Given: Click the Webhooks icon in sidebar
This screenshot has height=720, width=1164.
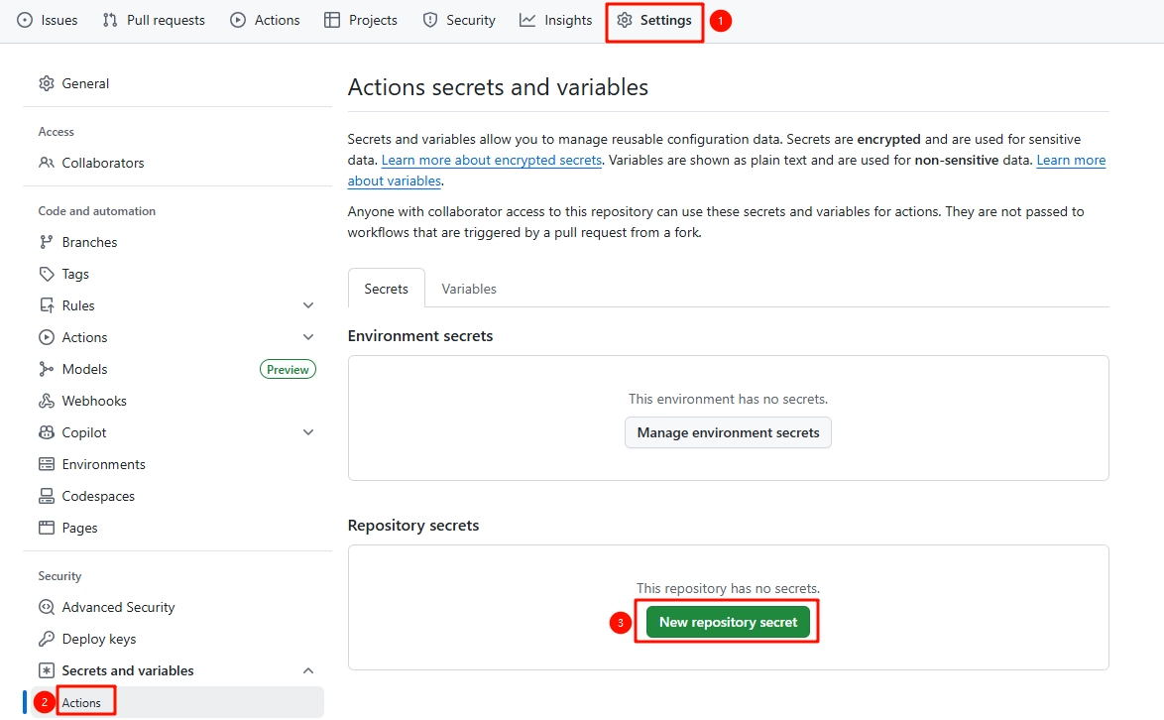Looking at the screenshot, I should 46,401.
